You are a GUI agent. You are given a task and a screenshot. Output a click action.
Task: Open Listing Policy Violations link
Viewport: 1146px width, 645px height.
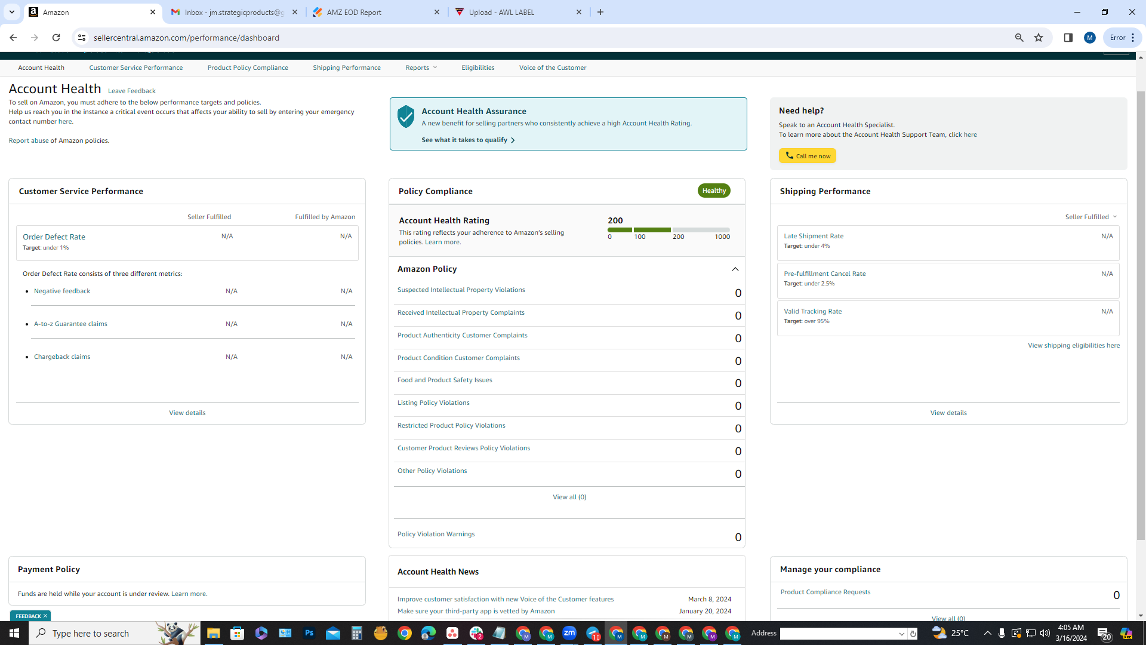pos(433,403)
